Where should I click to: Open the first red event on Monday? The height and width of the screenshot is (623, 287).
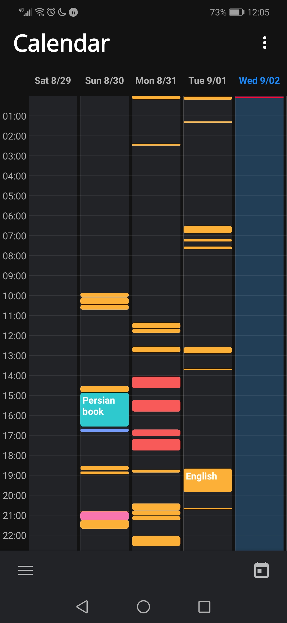(x=156, y=382)
